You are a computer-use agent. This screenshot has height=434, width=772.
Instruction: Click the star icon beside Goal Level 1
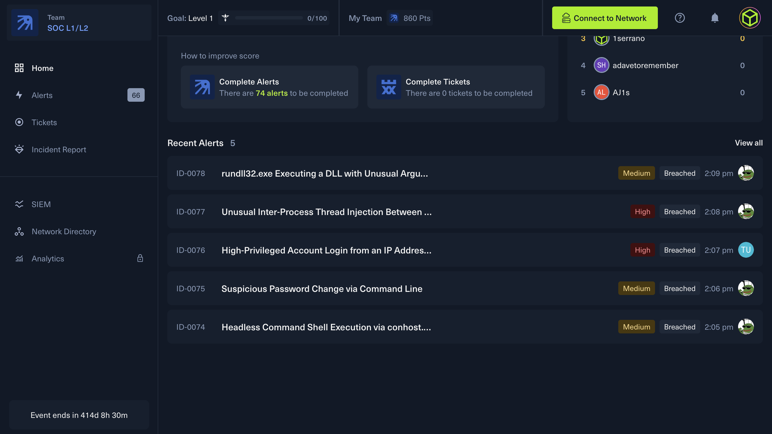click(x=225, y=18)
